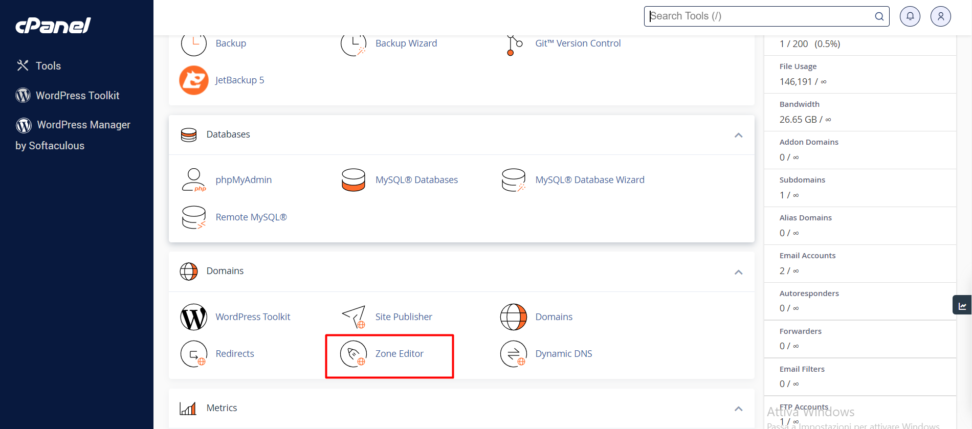Open the notifications bell icon
Viewport: 972px width, 429px height.
[910, 16]
